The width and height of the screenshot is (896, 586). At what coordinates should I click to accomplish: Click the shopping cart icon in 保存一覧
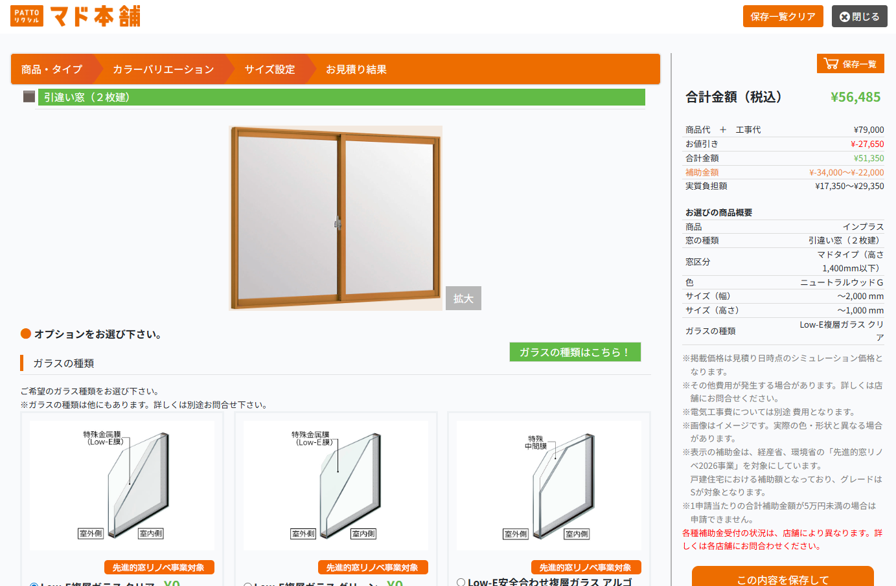(831, 63)
